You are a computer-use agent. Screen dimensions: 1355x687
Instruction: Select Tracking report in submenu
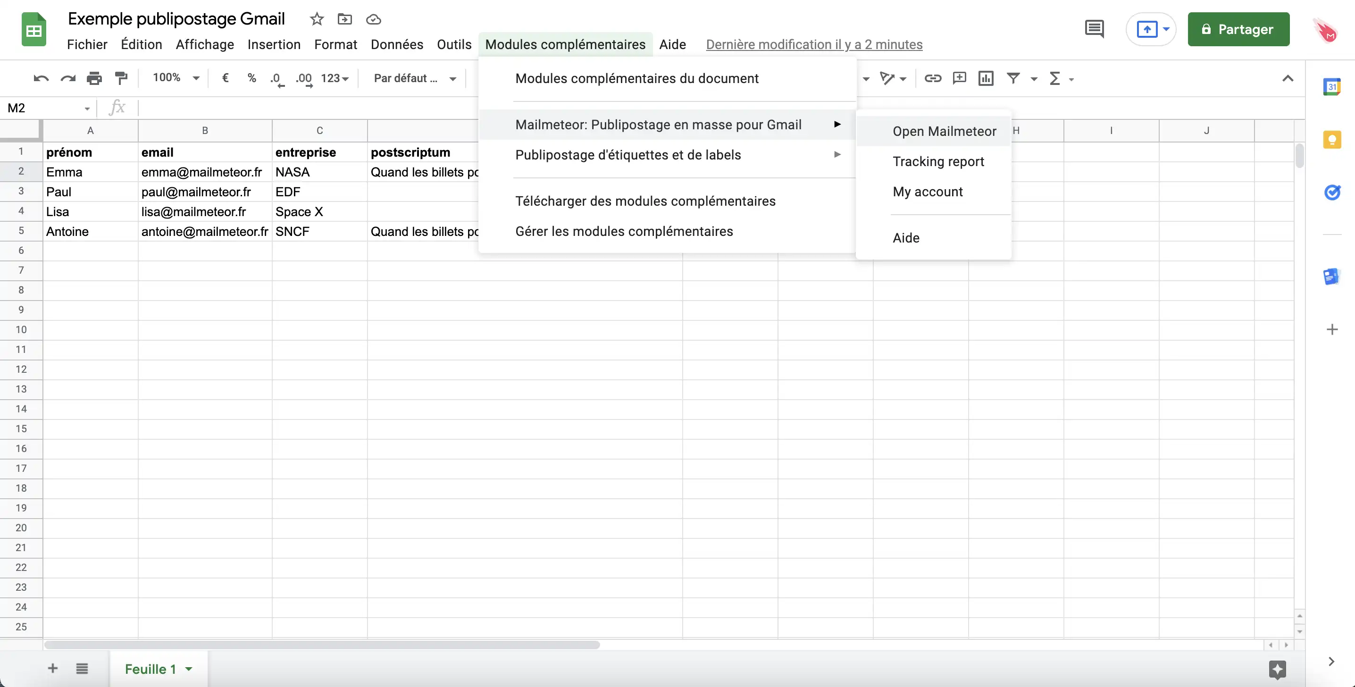click(x=934, y=161)
